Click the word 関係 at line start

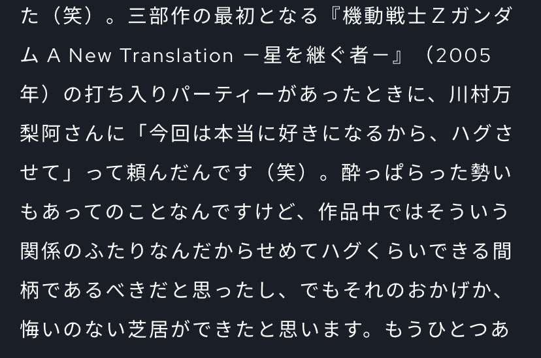(41, 251)
